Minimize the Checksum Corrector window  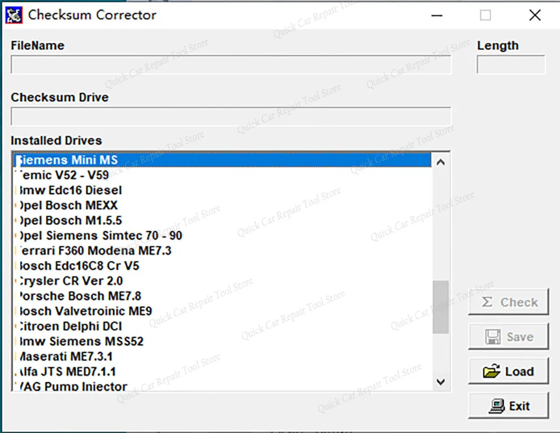click(437, 15)
